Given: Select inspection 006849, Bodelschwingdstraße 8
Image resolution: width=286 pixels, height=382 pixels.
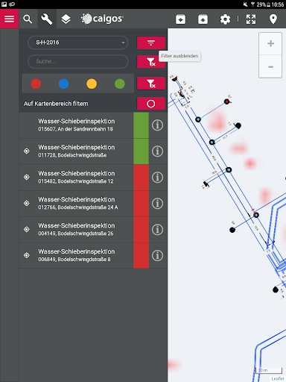Looking at the screenshot, I should coord(77,255).
